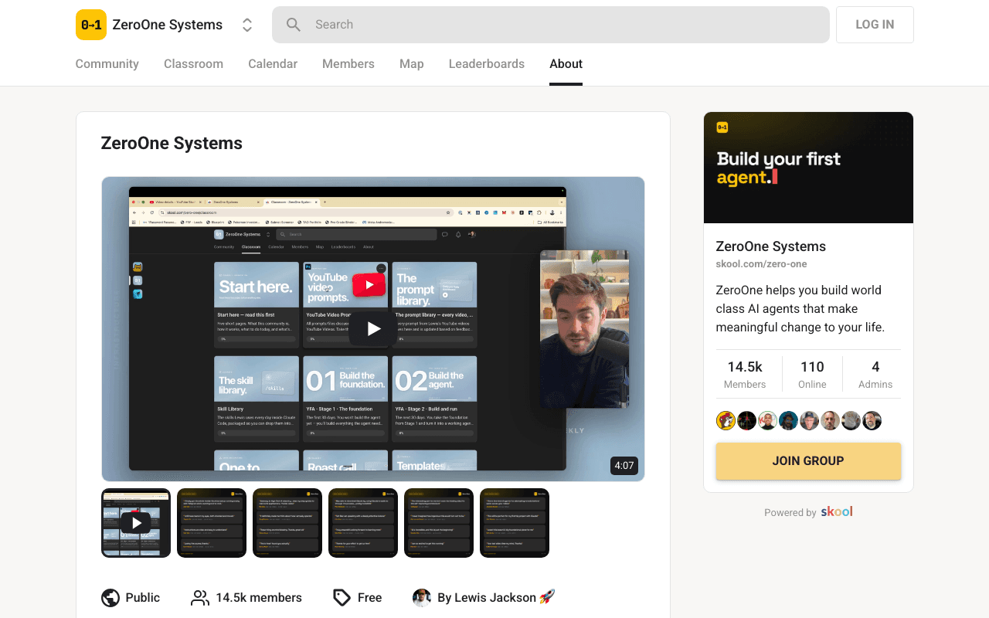Click the small logo on sidebar banner
Viewport: 989px width, 618px height.
[722, 127]
